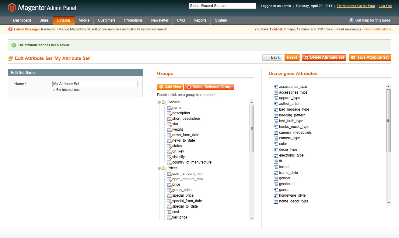Open the Customers menu
This screenshot has height=238, width=399.
pyautogui.click(x=107, y=20)
